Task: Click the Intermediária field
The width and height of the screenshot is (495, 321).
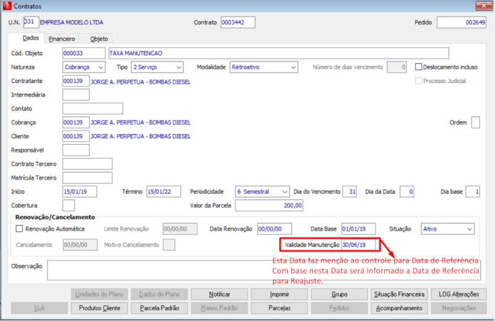Action: [75, 95]
